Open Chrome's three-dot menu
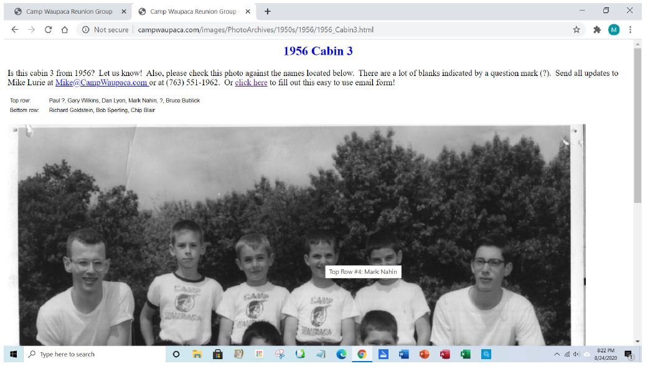 630,30
